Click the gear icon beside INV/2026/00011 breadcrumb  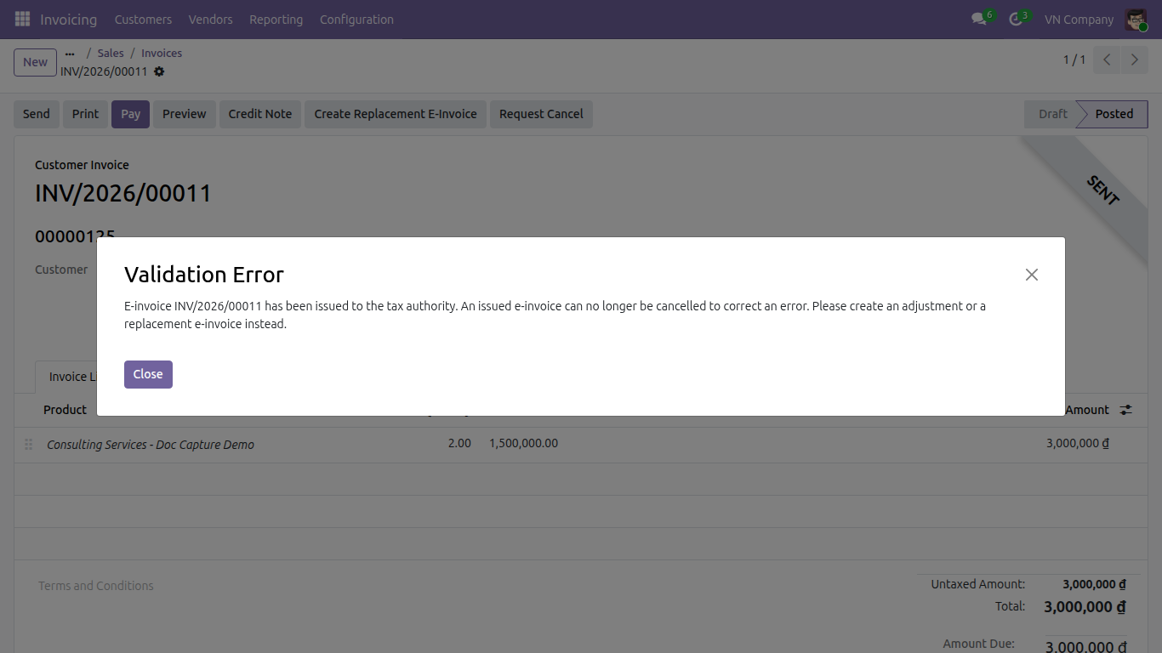coord(159,71)
